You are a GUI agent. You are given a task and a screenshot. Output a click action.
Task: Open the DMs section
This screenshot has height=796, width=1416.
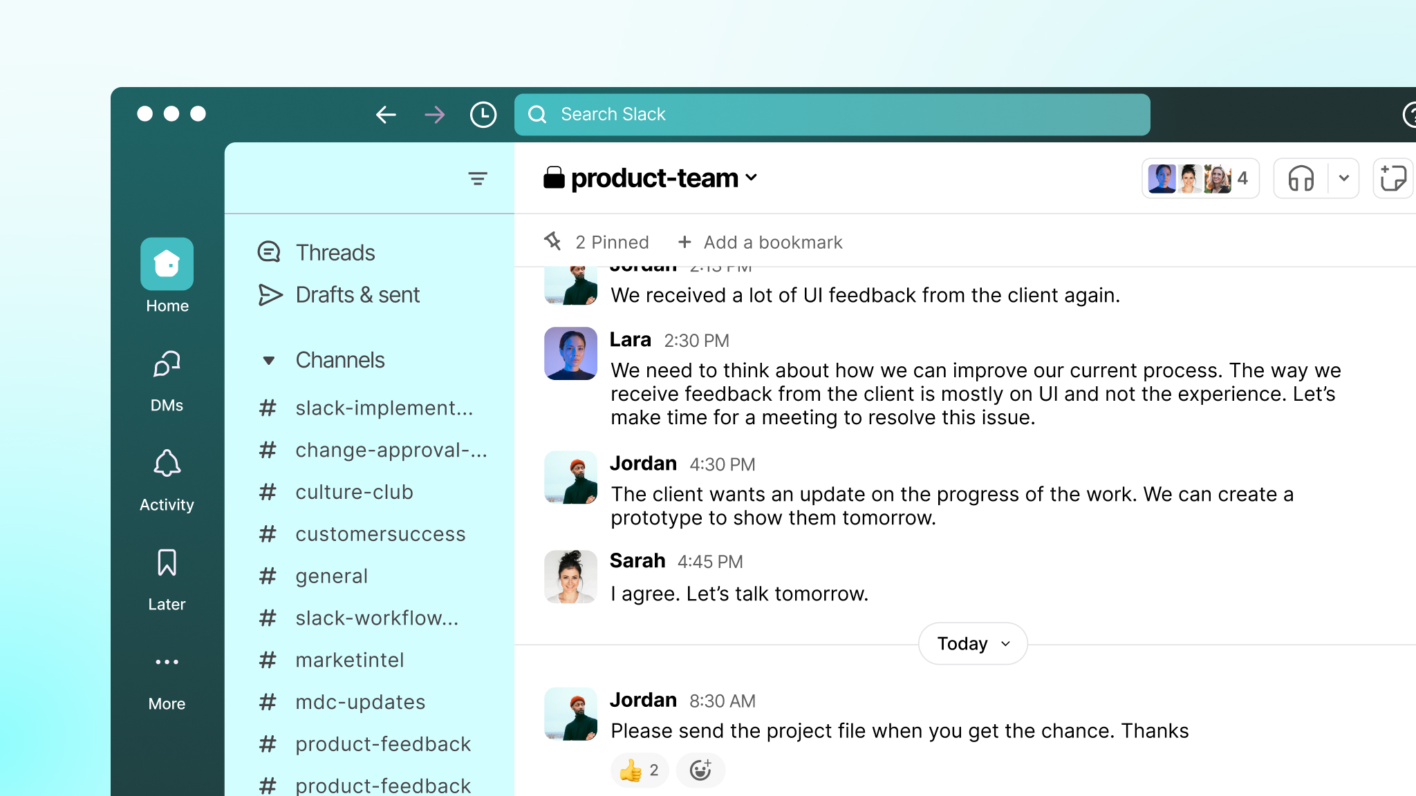coord(167,364)
